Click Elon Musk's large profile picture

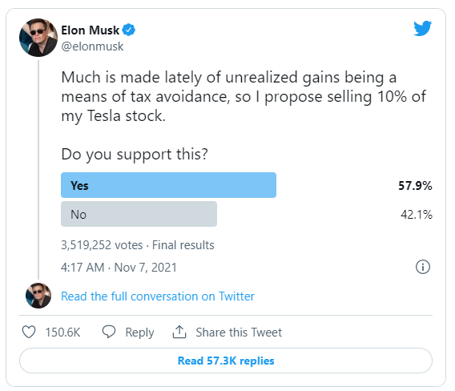click(38, 38)
